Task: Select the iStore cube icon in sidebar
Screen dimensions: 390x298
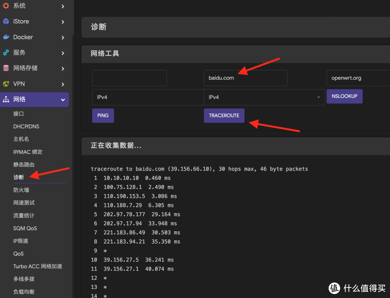Action: tap(6, 22)
